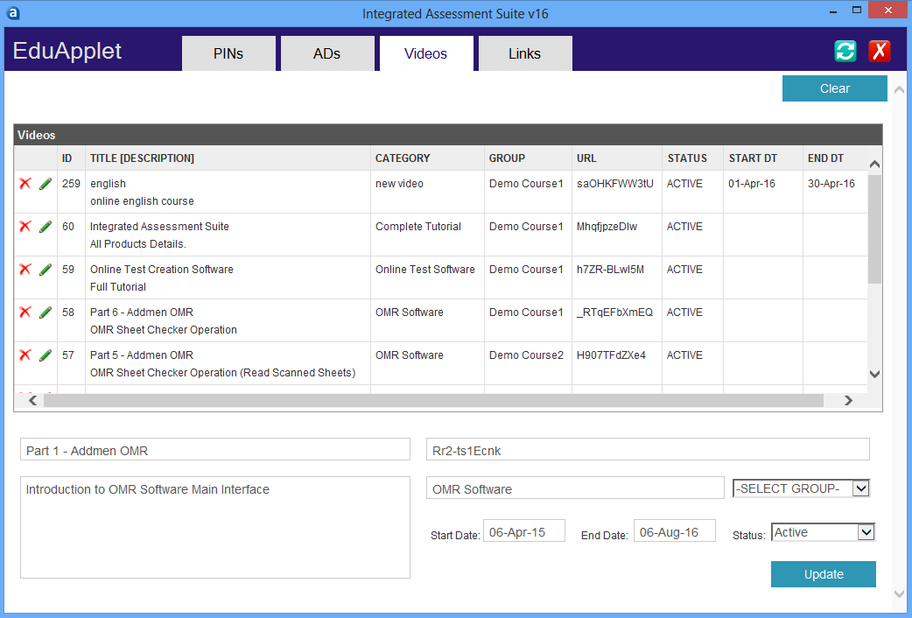This screenshot has width=912, height=618.
Task: Switch to the PINs tab
Action: point(228,53)
